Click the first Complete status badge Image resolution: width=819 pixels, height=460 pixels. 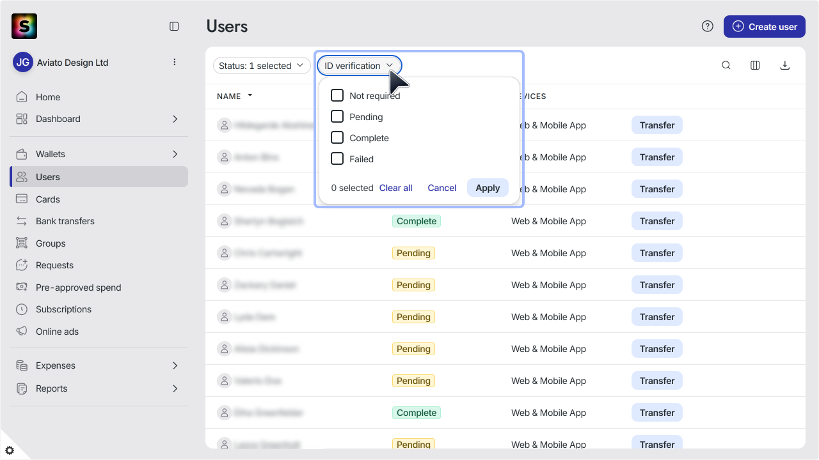tap(417, 221)
